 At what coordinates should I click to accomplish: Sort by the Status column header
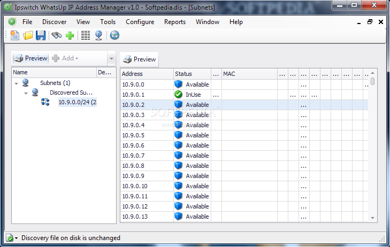pos(192,74)
